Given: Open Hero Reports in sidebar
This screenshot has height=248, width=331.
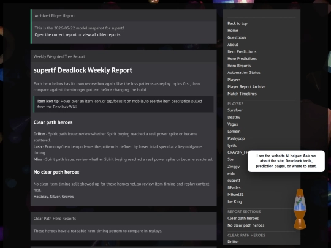Looking at the screenshot, I should coord(239,66).
